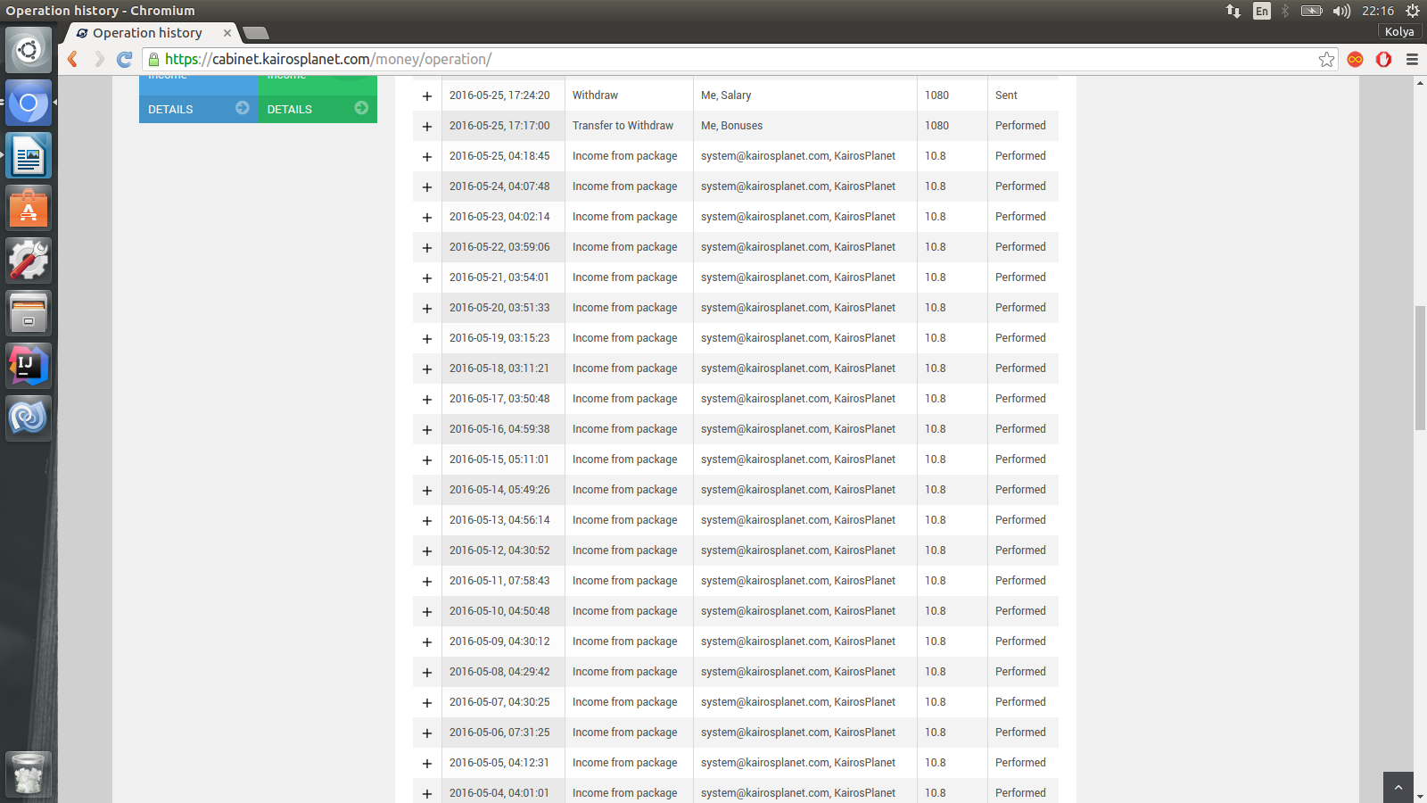
Task: Expand the 2016-05-20 03:51:33 income row
Action: click(427, 309)
